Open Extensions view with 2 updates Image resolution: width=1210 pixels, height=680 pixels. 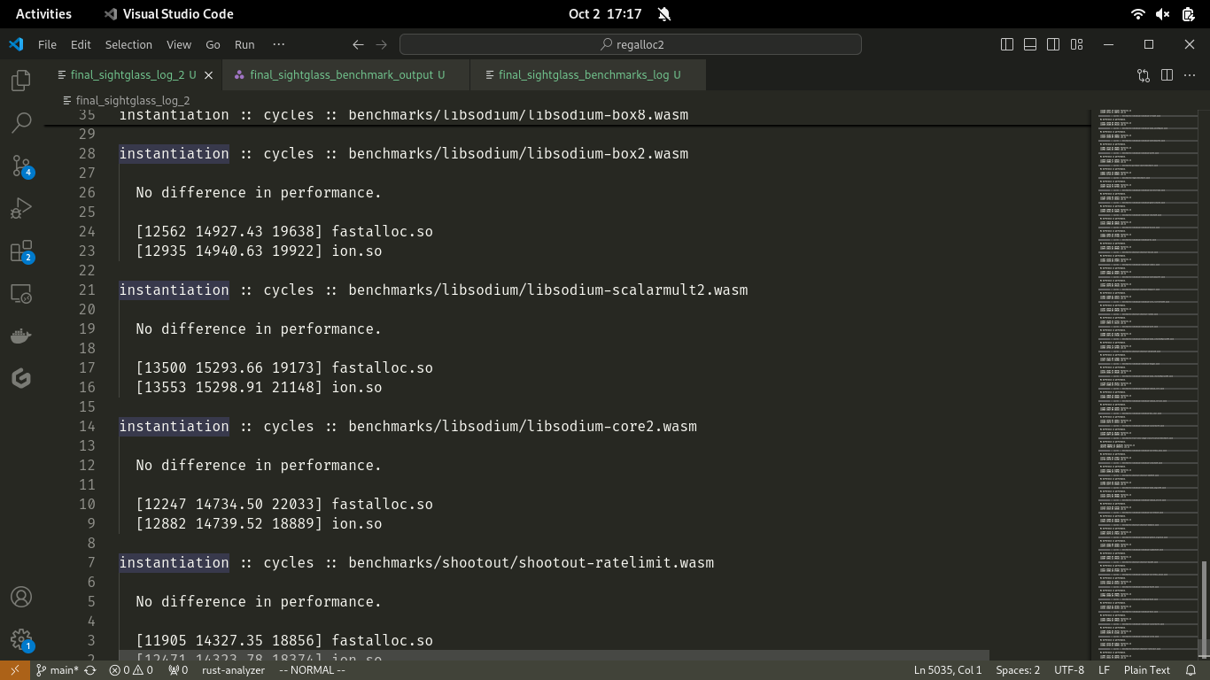(x=21, y=251)
